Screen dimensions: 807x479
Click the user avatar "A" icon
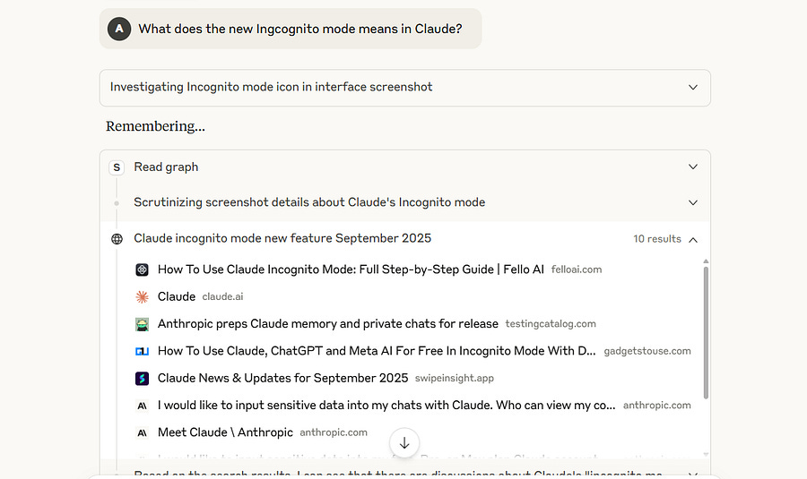coord(119,29)
